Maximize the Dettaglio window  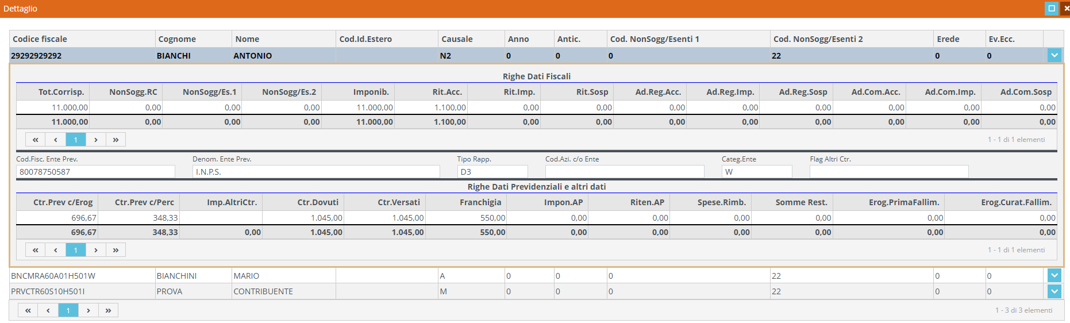(1051, 9)
